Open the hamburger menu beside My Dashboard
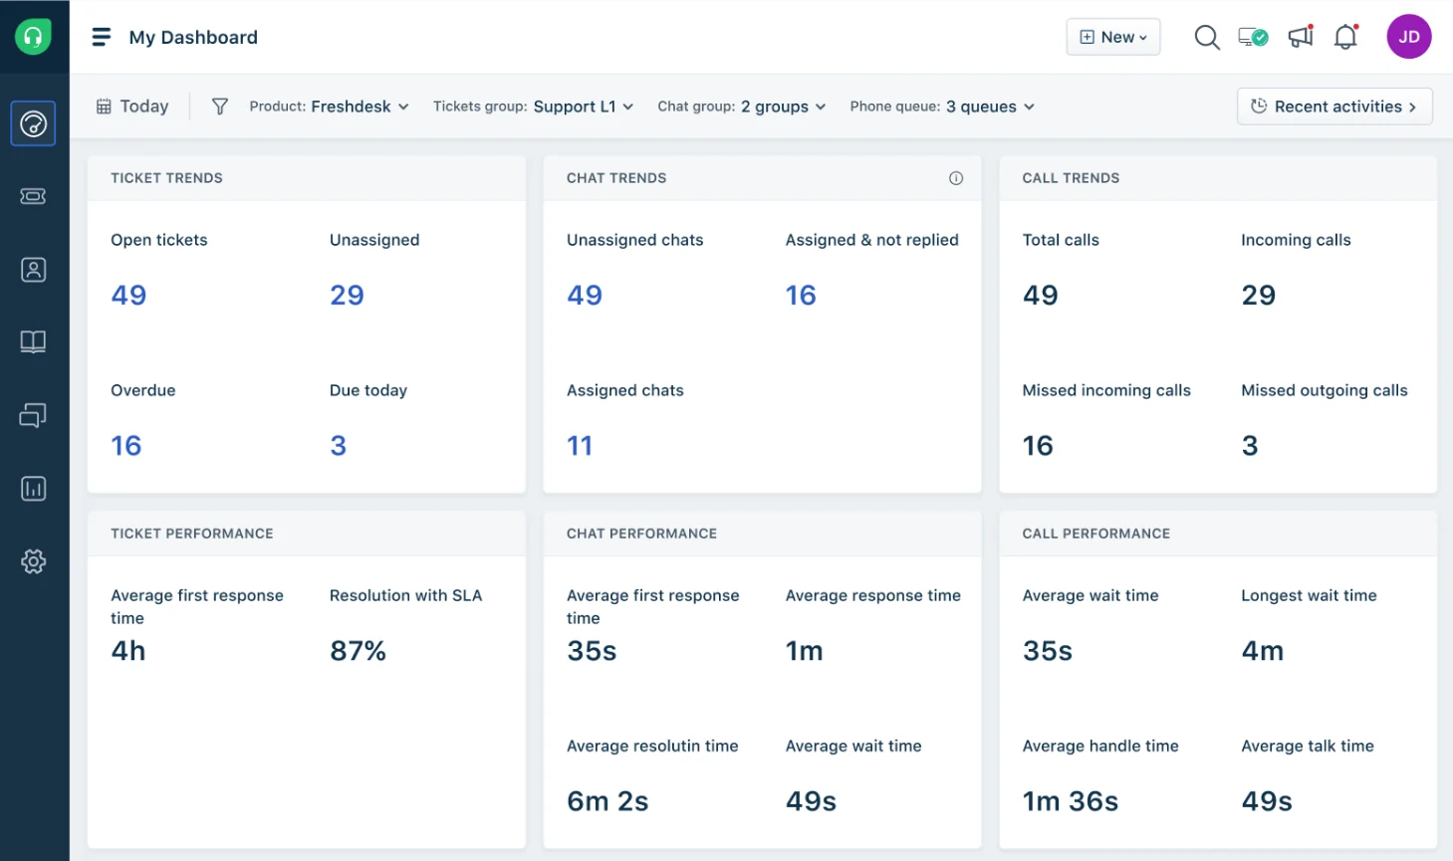Image resolution: width=1453 pixels, height=861 pixels. click(101, 36)
